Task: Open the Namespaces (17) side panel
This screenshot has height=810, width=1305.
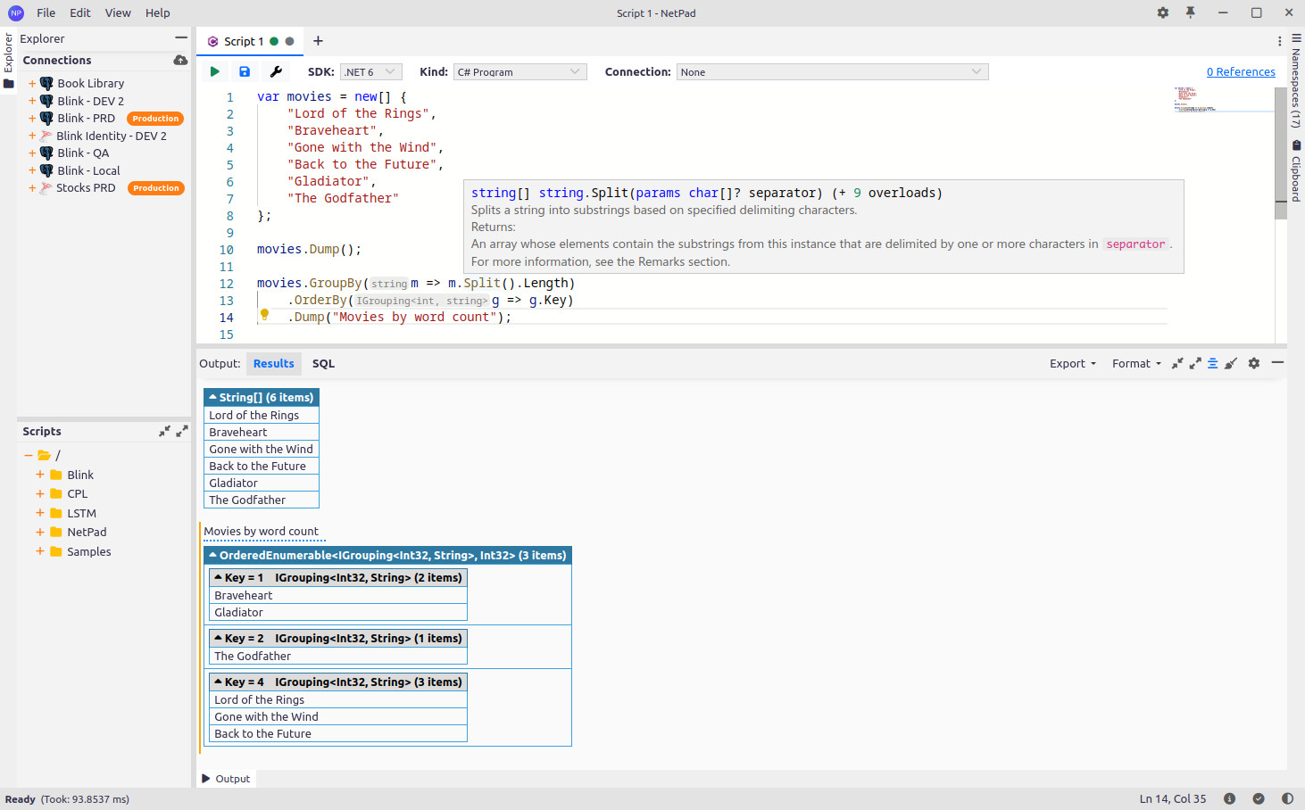Action: 1296,88
